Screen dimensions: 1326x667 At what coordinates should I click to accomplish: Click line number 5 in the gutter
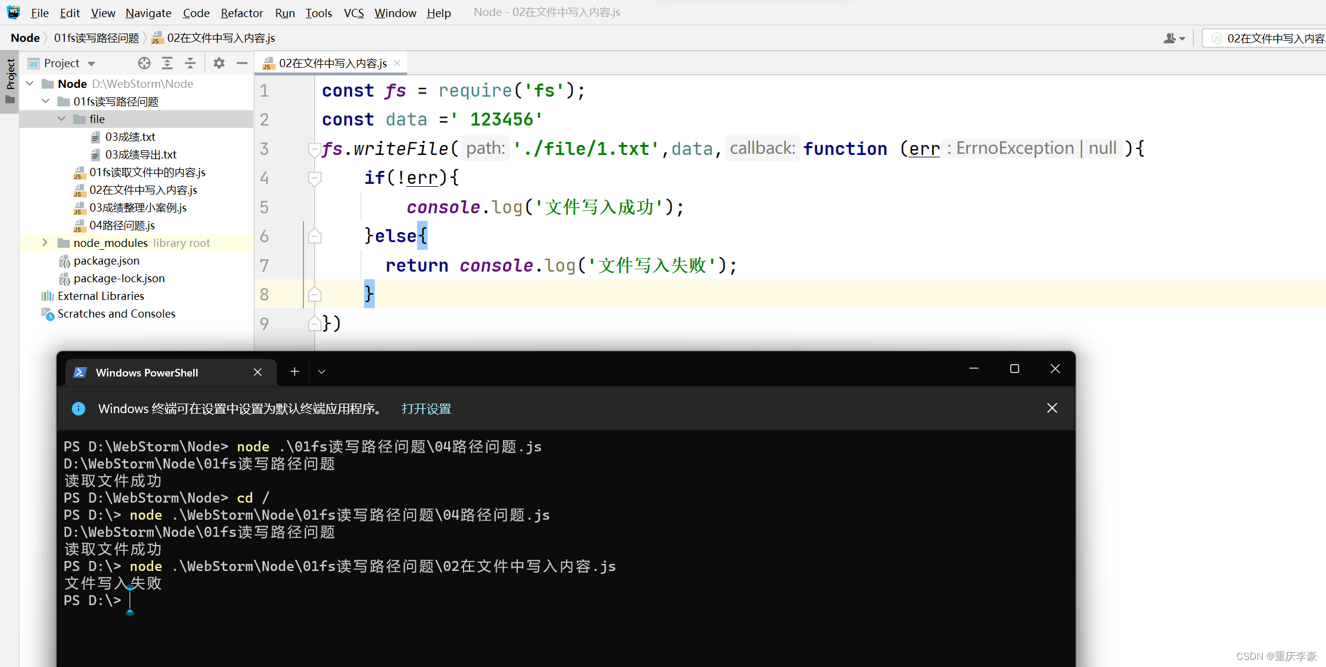pyautogui.click(x=264, y=207)
